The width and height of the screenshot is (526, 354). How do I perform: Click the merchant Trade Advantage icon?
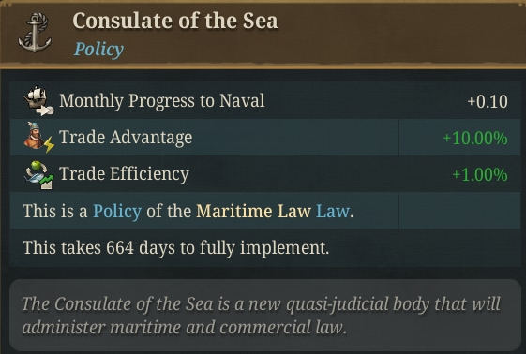(38, 138)
